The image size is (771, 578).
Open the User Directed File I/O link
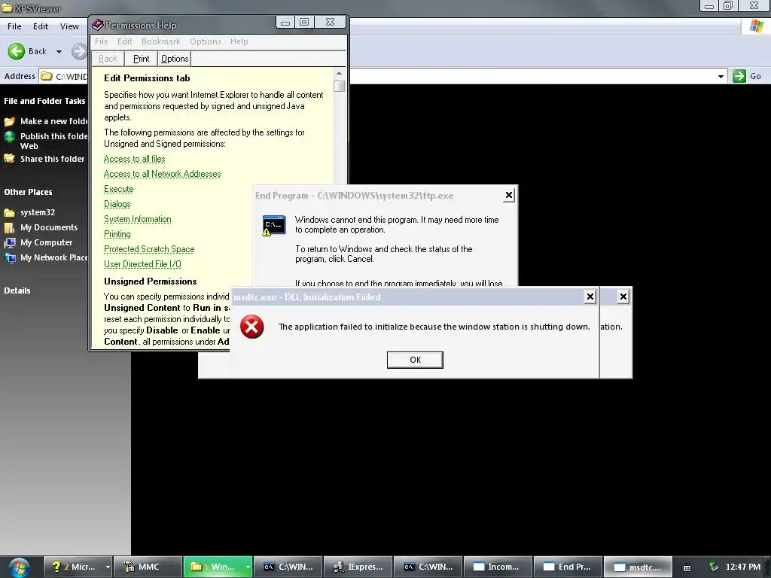click(142, 264)
